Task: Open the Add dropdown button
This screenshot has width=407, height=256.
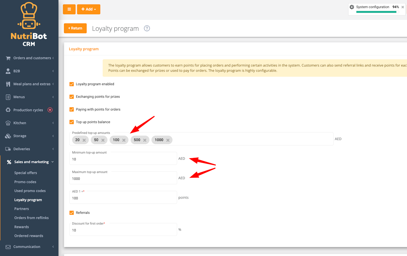Action: [x=89, y=9]
